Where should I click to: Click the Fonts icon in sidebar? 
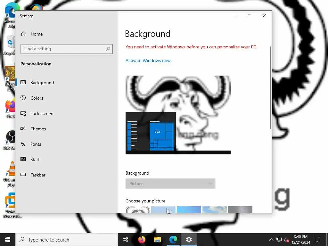tap(23, 144)
